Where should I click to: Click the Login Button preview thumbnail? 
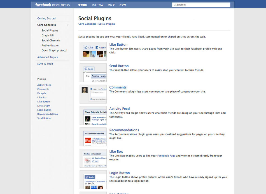[x=93, y=180]
